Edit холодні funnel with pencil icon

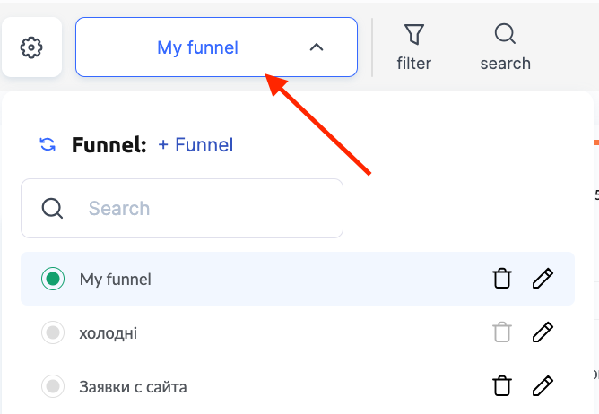543,332
